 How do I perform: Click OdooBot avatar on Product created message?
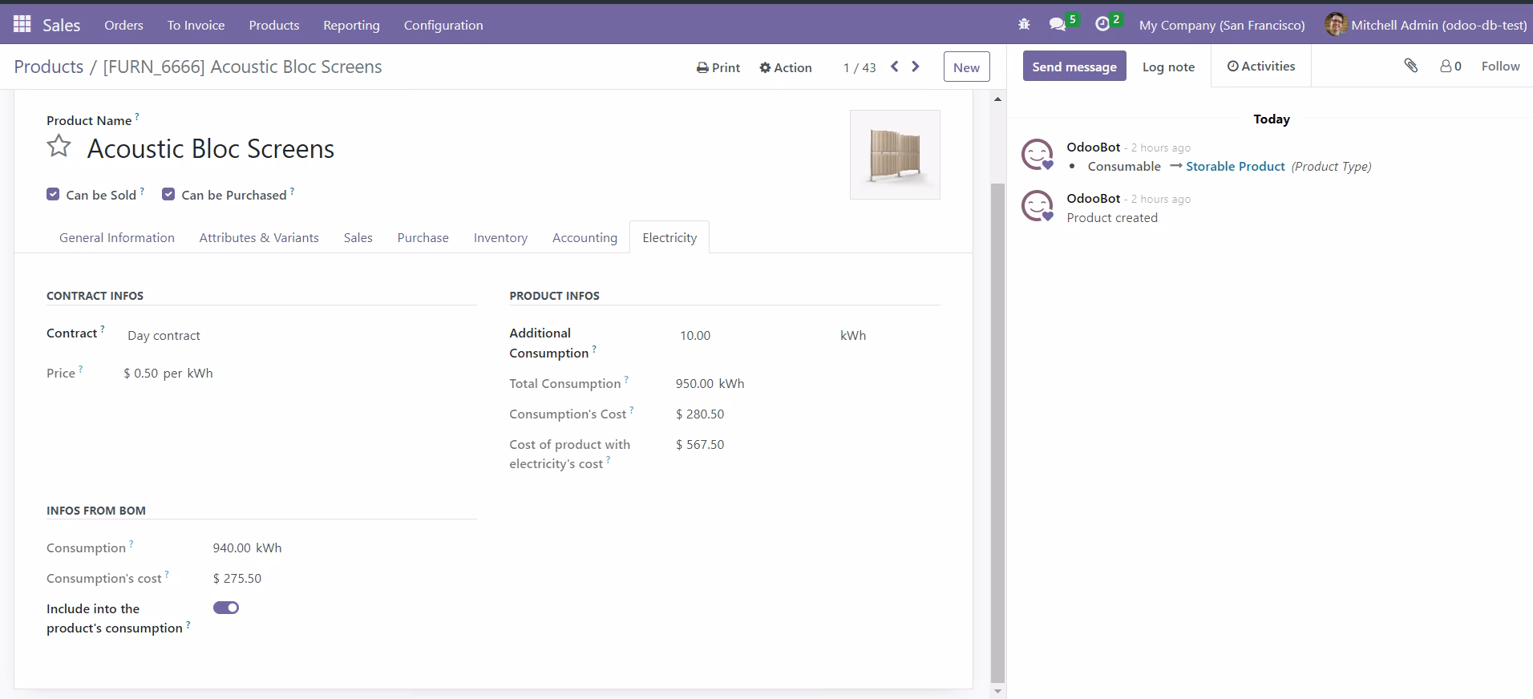tap(1037, 206)
